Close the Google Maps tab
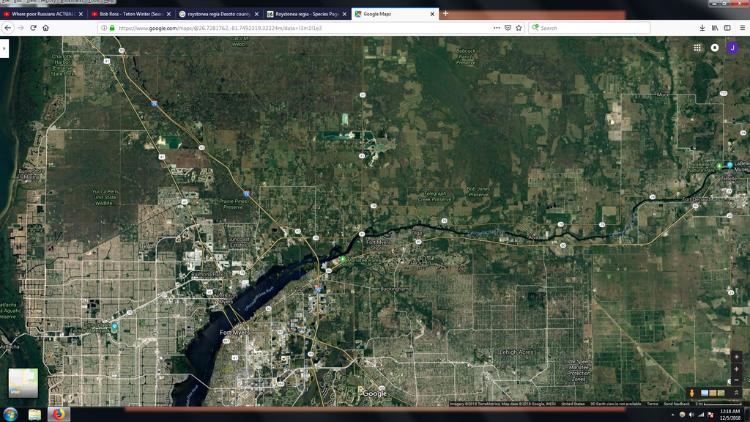 432,14
